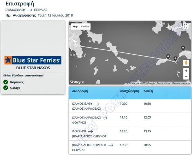
Task: Click the Καμπίνες green checkmark
Action: point(6,82)
